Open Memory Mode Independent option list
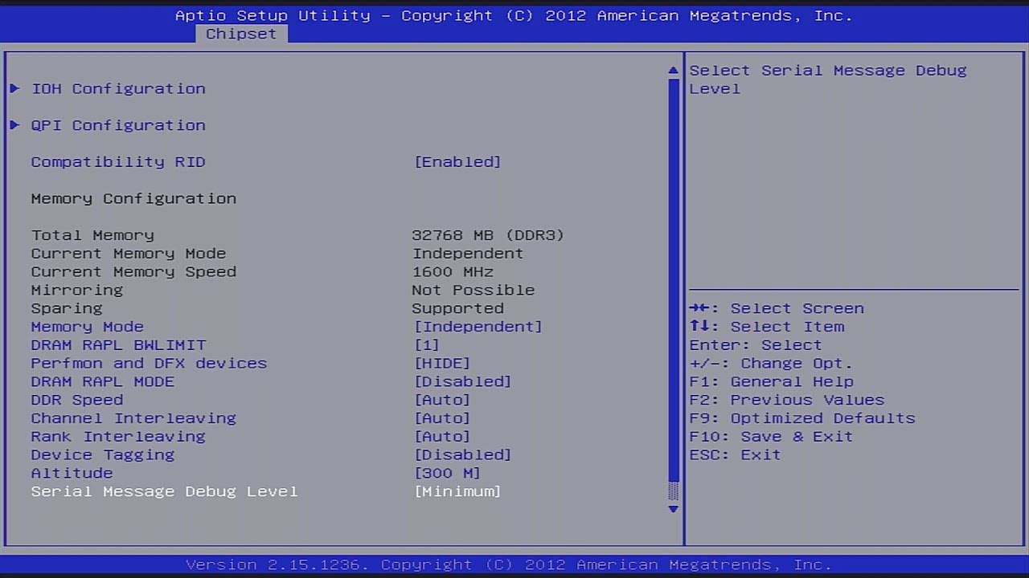The image size is (1029, 578). [x=478, y=327]
